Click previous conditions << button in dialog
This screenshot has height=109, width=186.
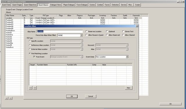(31, 88)
